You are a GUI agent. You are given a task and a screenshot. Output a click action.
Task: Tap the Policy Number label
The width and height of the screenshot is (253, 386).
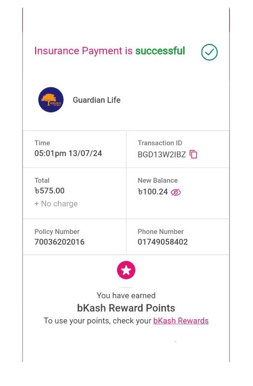tap(57, 232)
